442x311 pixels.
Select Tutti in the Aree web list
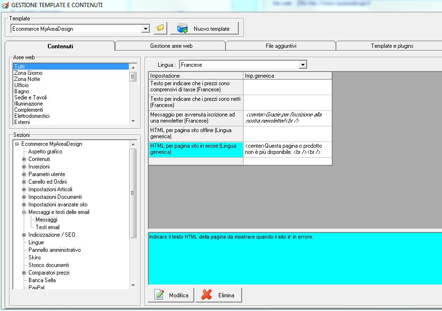[71, 67]
